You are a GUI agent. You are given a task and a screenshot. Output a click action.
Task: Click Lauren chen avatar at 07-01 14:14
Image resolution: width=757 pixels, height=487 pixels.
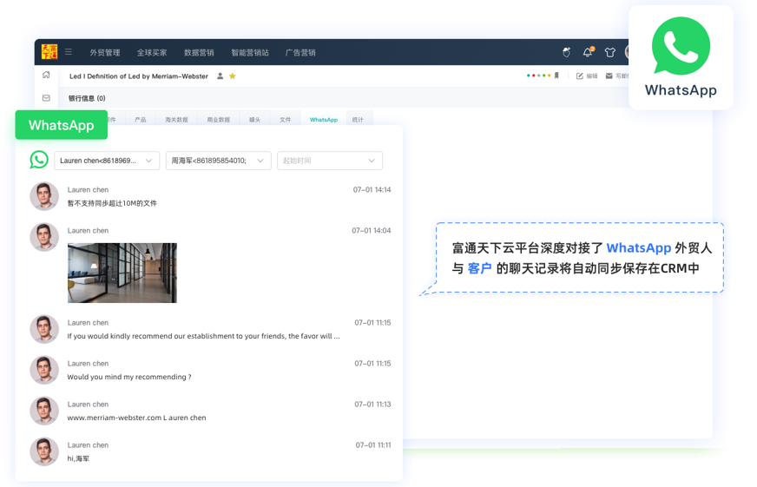44,196
